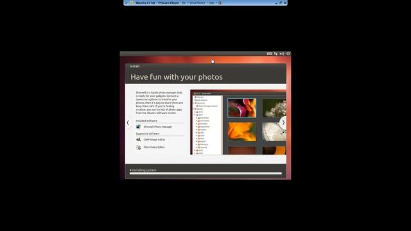Open the sound volume indicator

282,54
